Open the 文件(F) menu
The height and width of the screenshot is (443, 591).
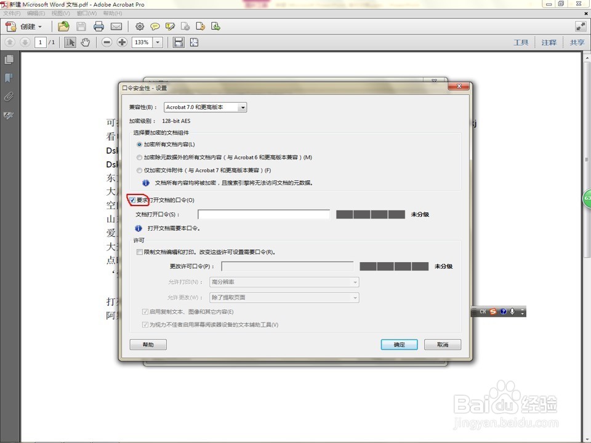[x=12, y=13]
